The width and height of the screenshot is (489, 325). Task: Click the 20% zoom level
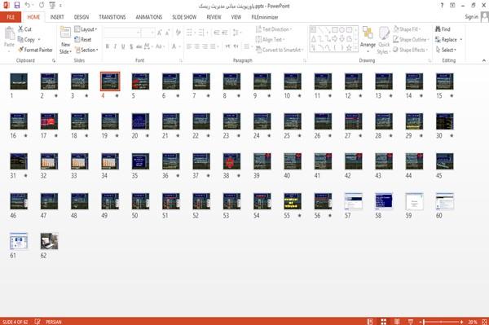[x=473, y=322]
